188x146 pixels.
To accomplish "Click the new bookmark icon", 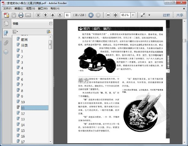I will (49, 32).
